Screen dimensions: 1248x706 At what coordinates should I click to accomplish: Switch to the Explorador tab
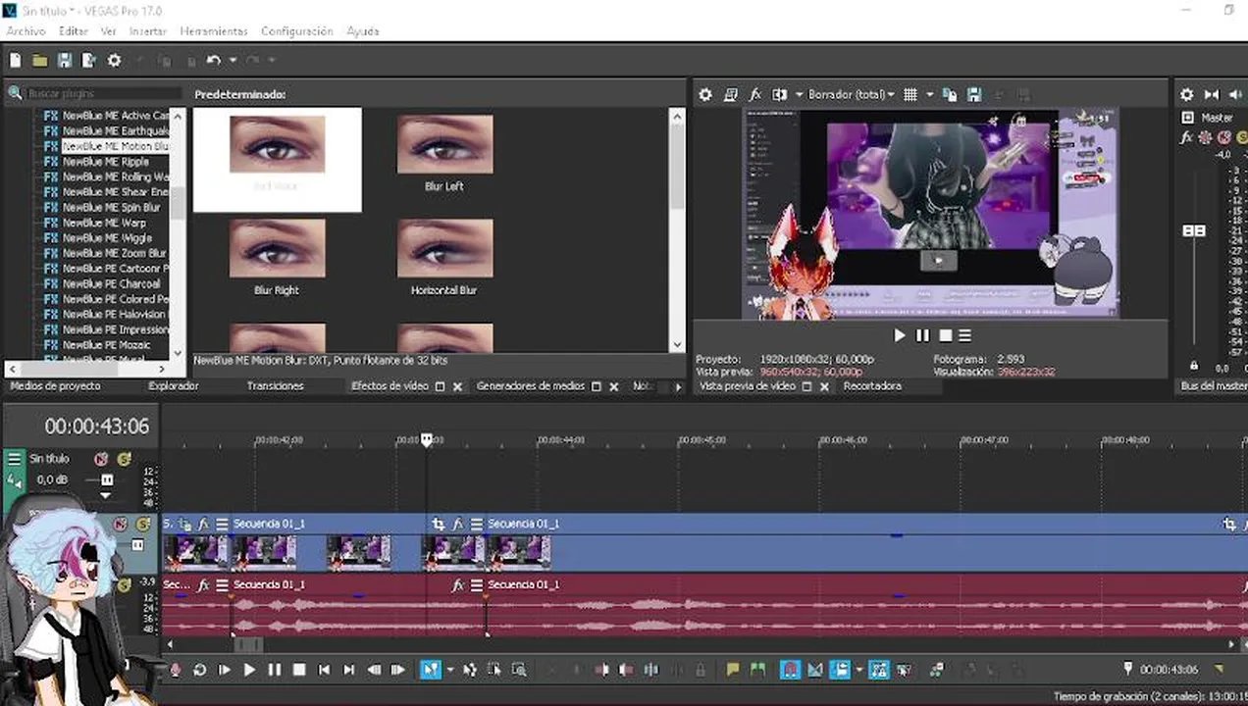click(x=174, y=386)
